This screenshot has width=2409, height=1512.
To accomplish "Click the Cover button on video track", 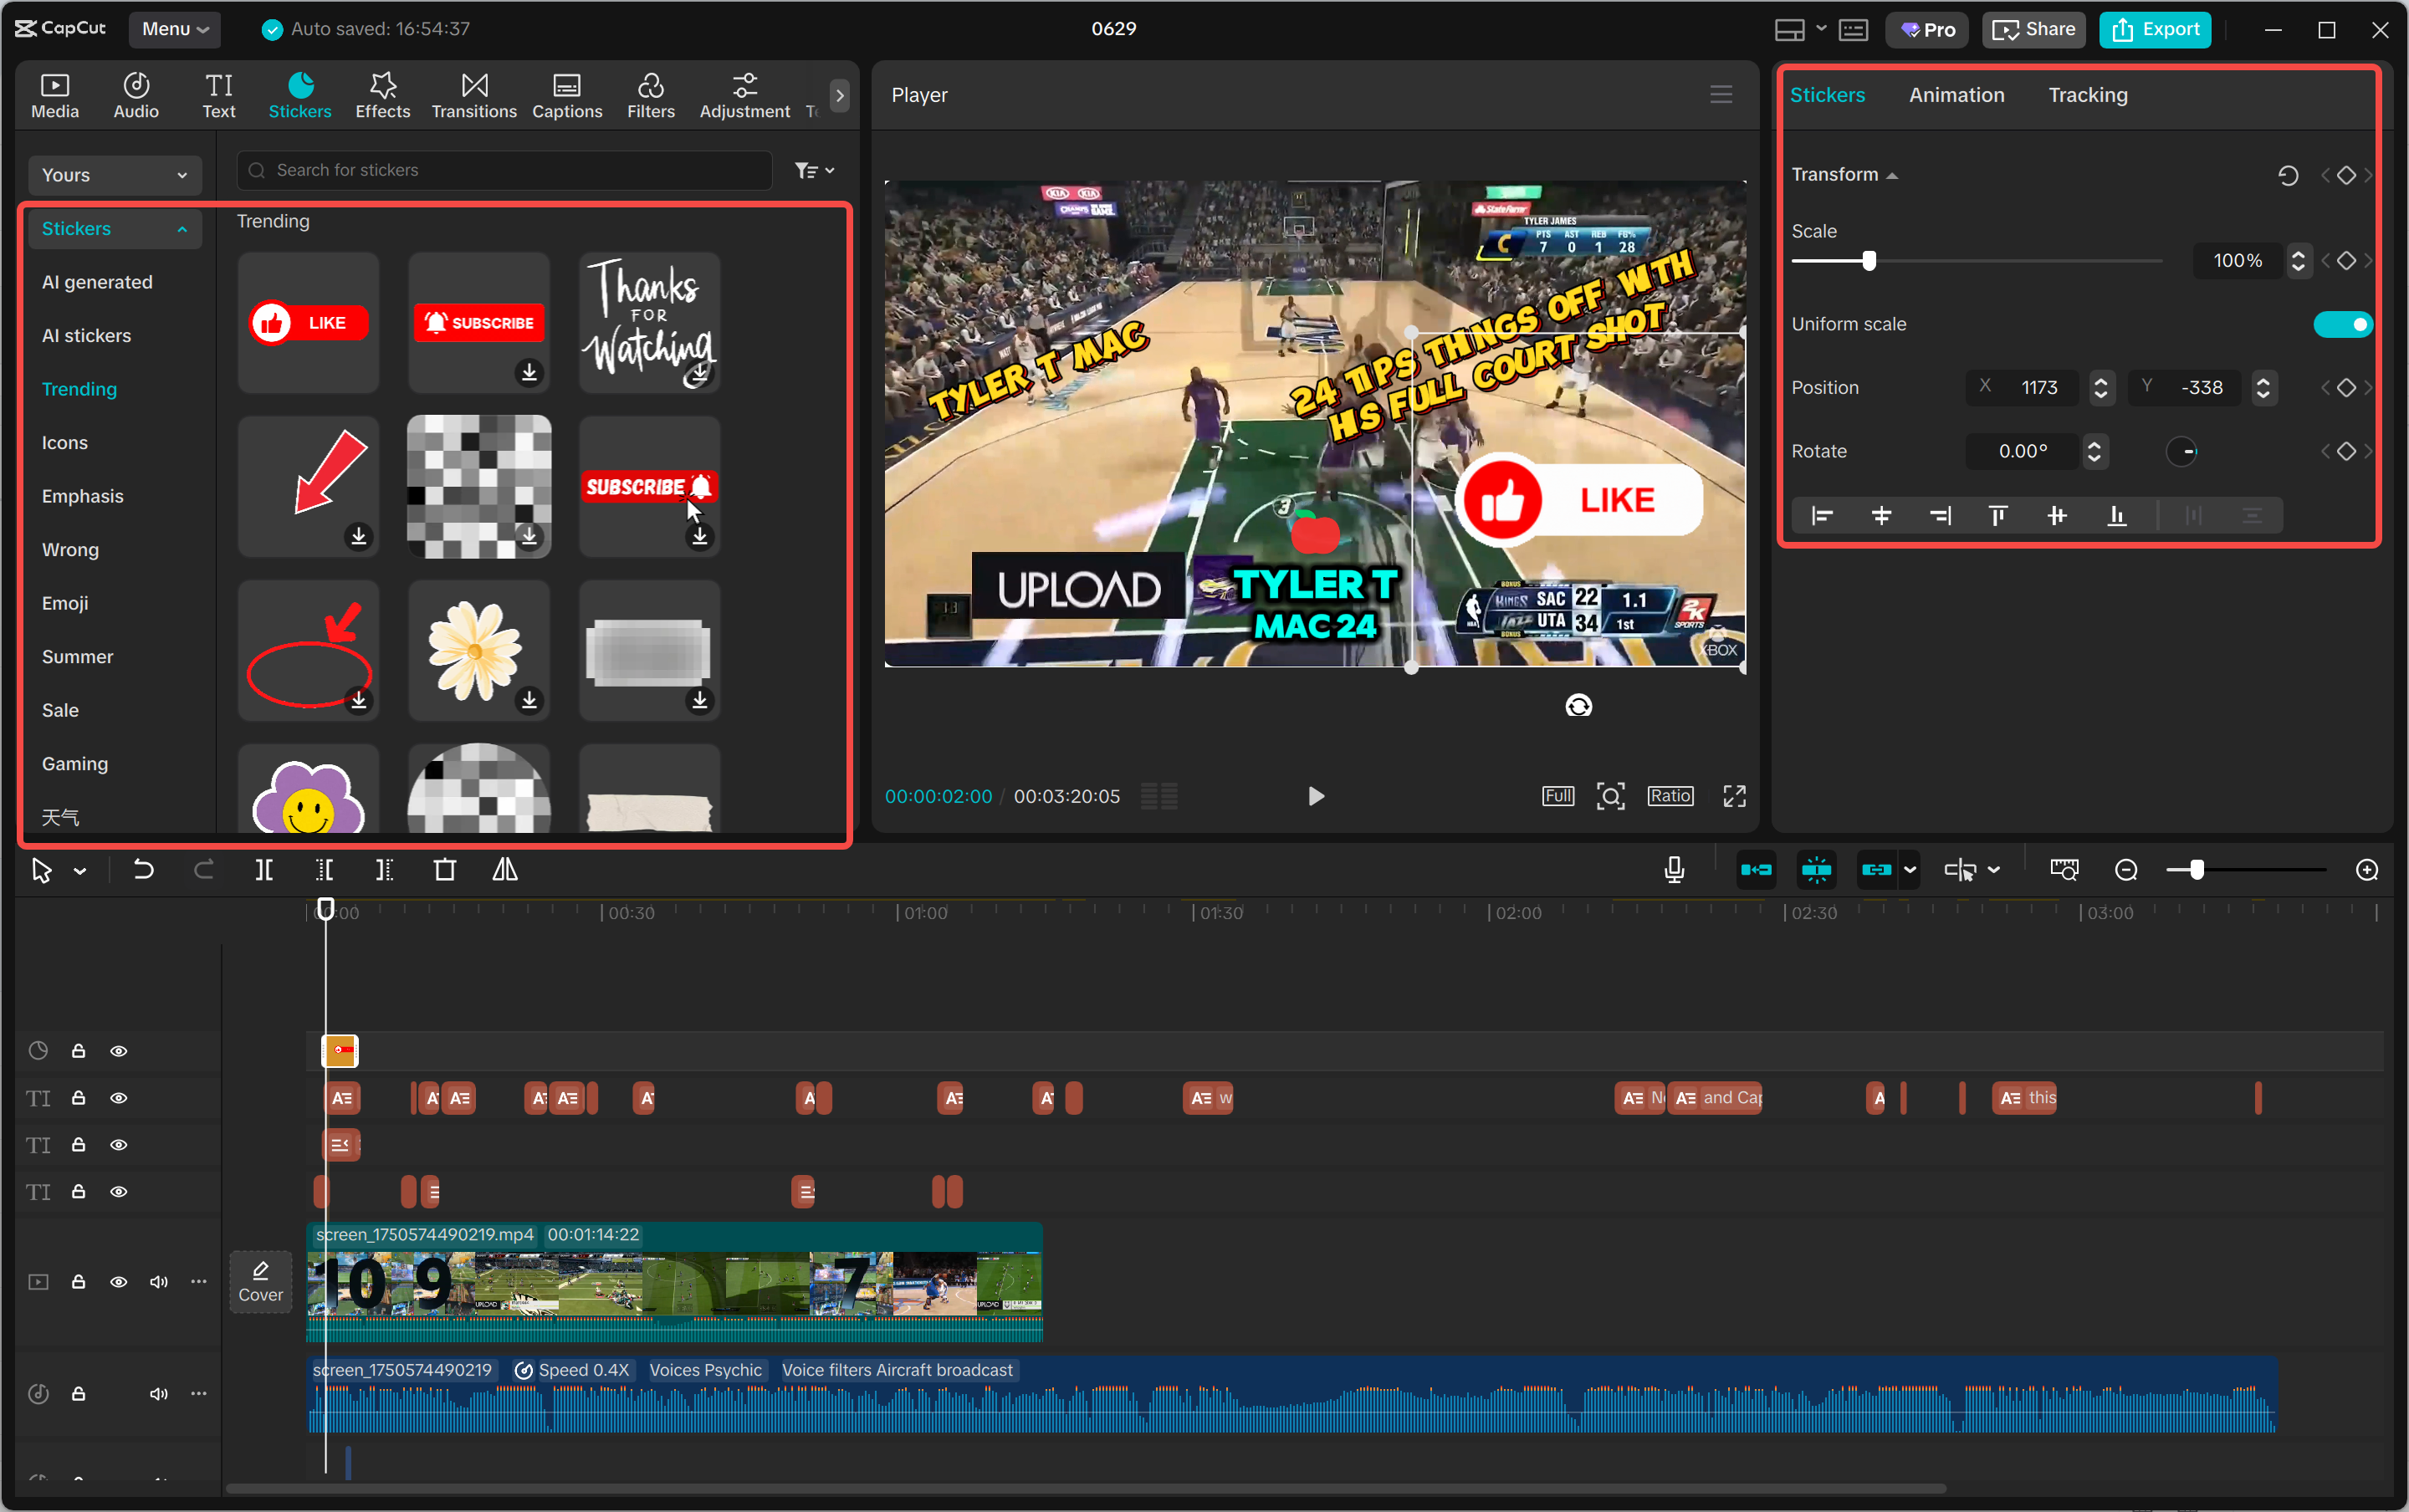I will (260, 1281).
